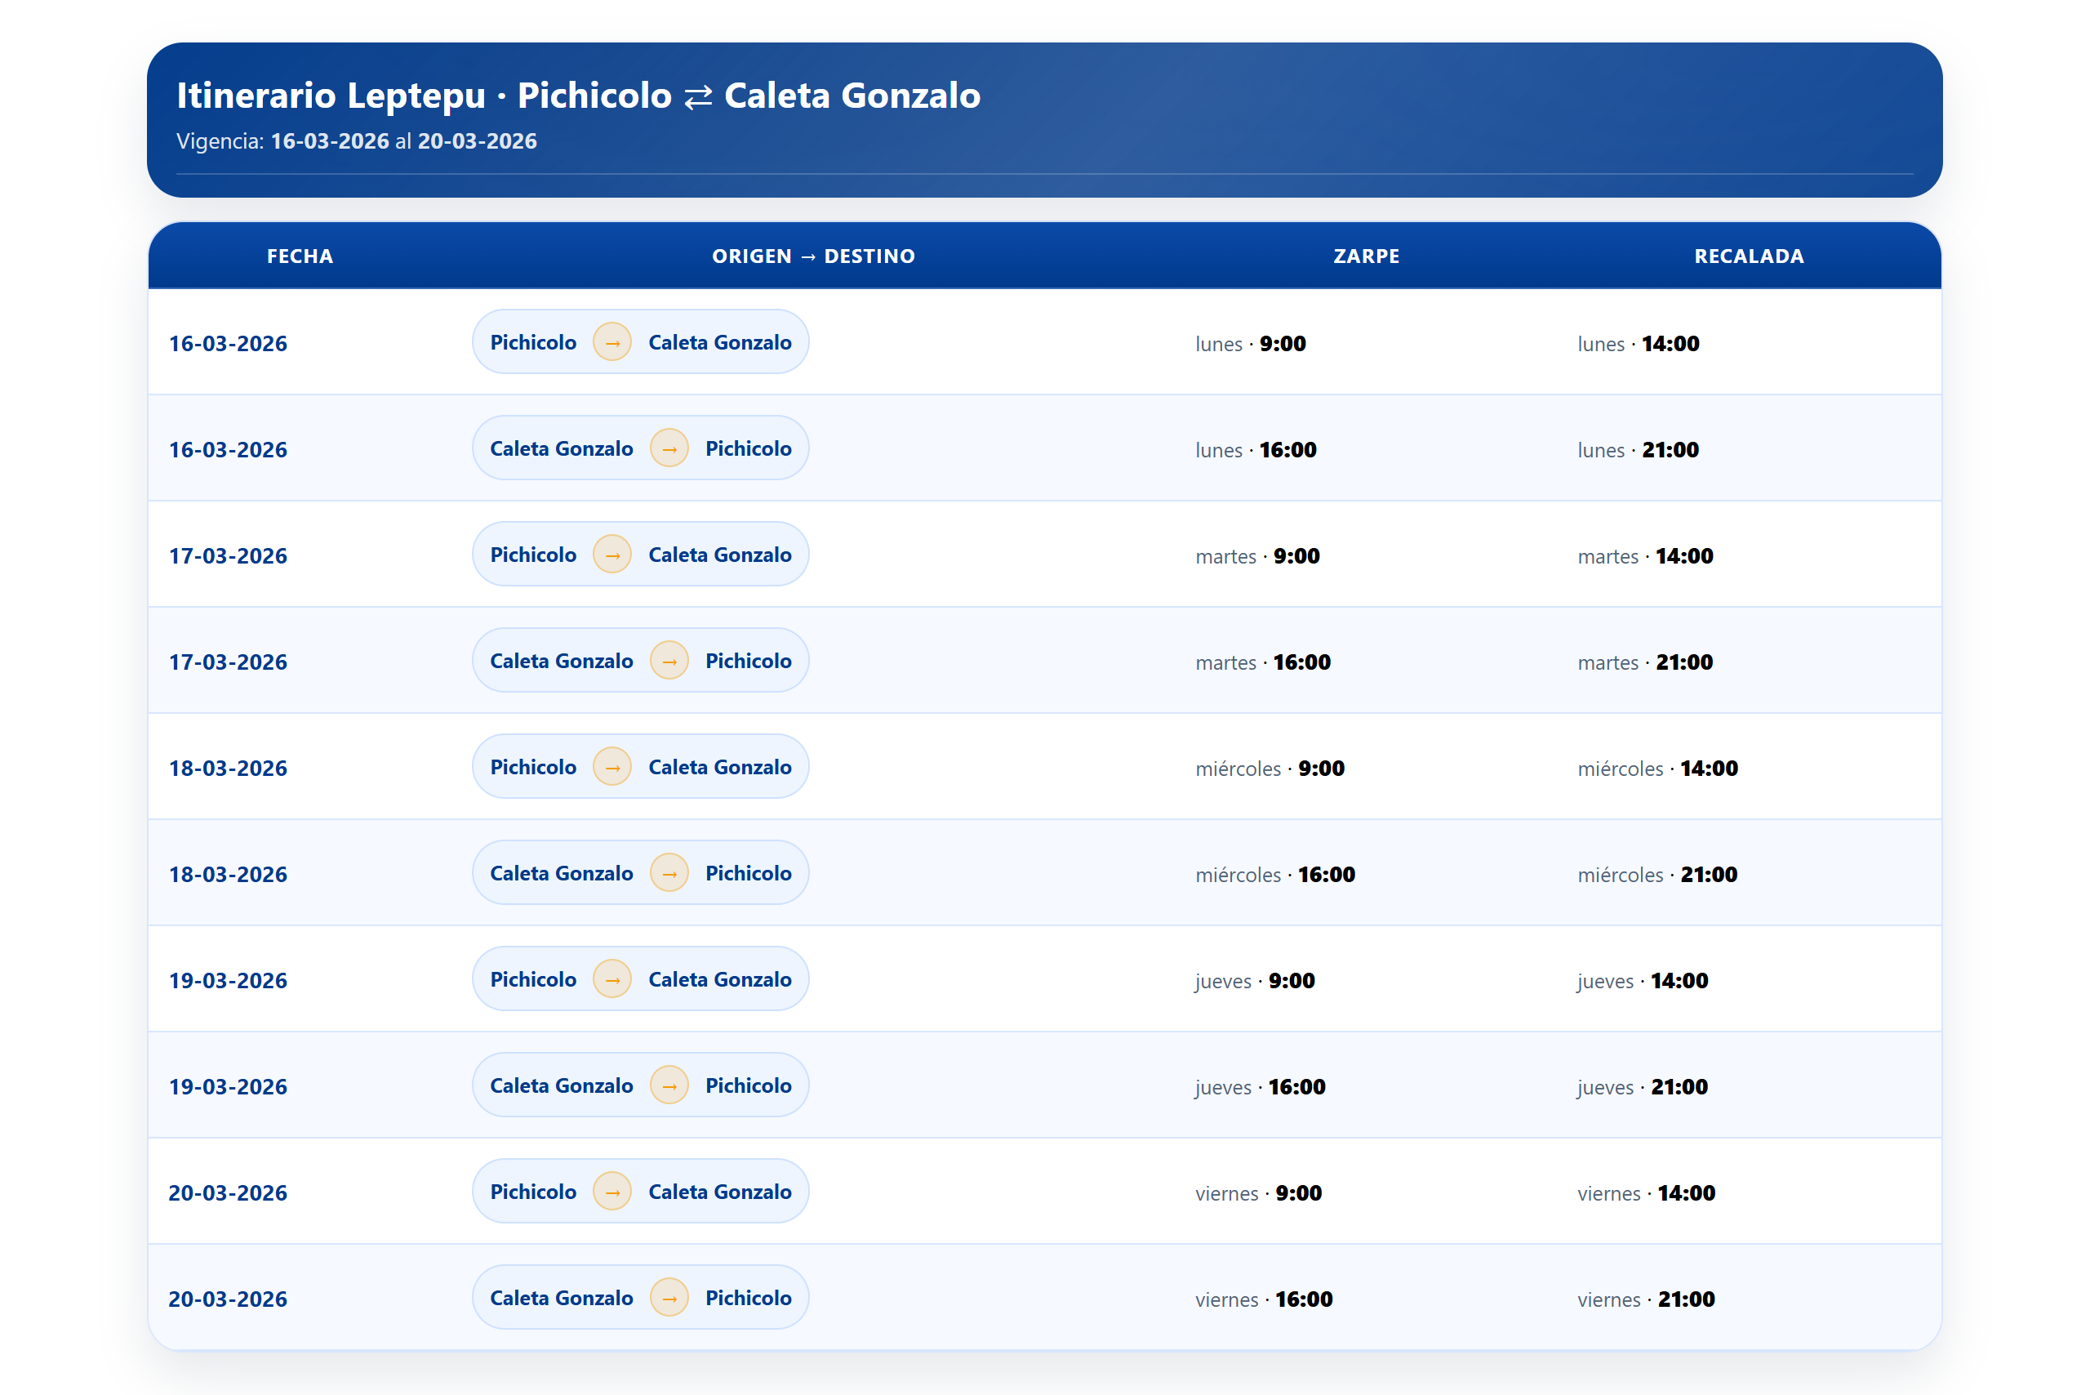Select the first 19-03-2026 date cell
This screenshot has width=2090, height=1395.
coord(229,980)
